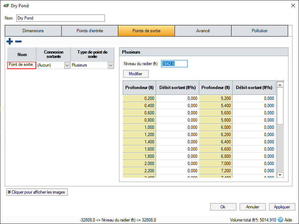299x224 pixels.
Task: Click the Volume total value 5014,910
Action: click(268, 220)
